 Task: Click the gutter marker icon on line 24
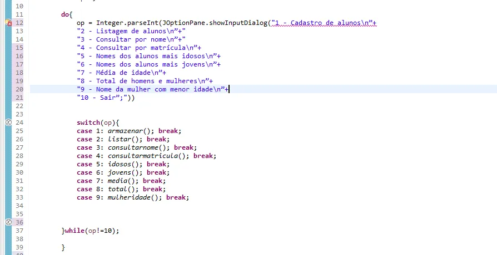click(x=8, y=123)
